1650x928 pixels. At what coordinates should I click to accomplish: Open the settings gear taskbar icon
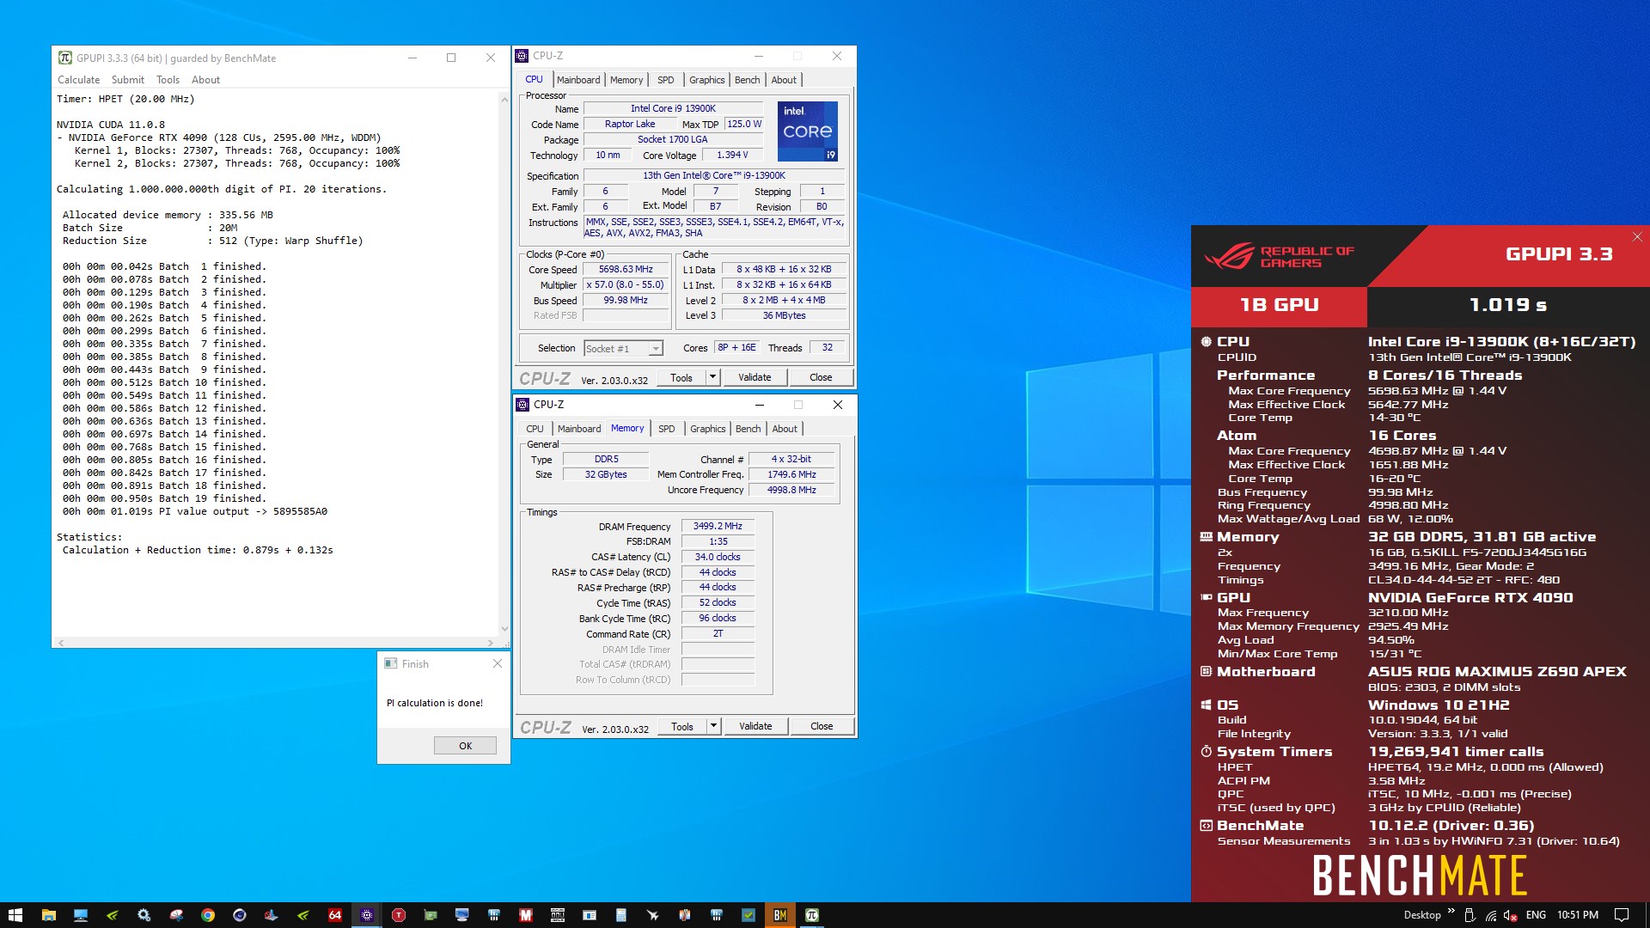pos(144,915)
